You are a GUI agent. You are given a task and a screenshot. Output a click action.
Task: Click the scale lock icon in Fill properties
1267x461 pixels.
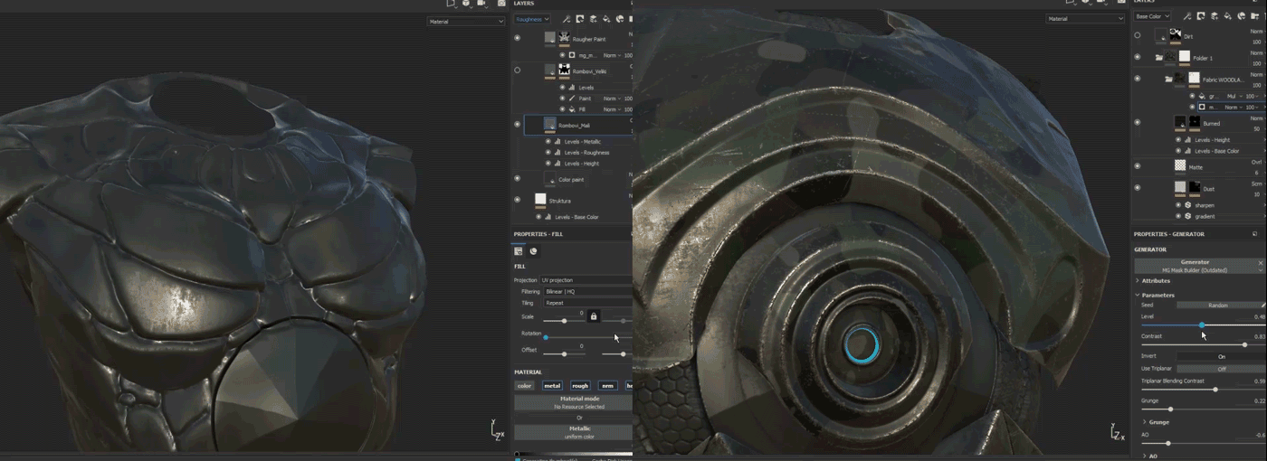pos(594,316)
